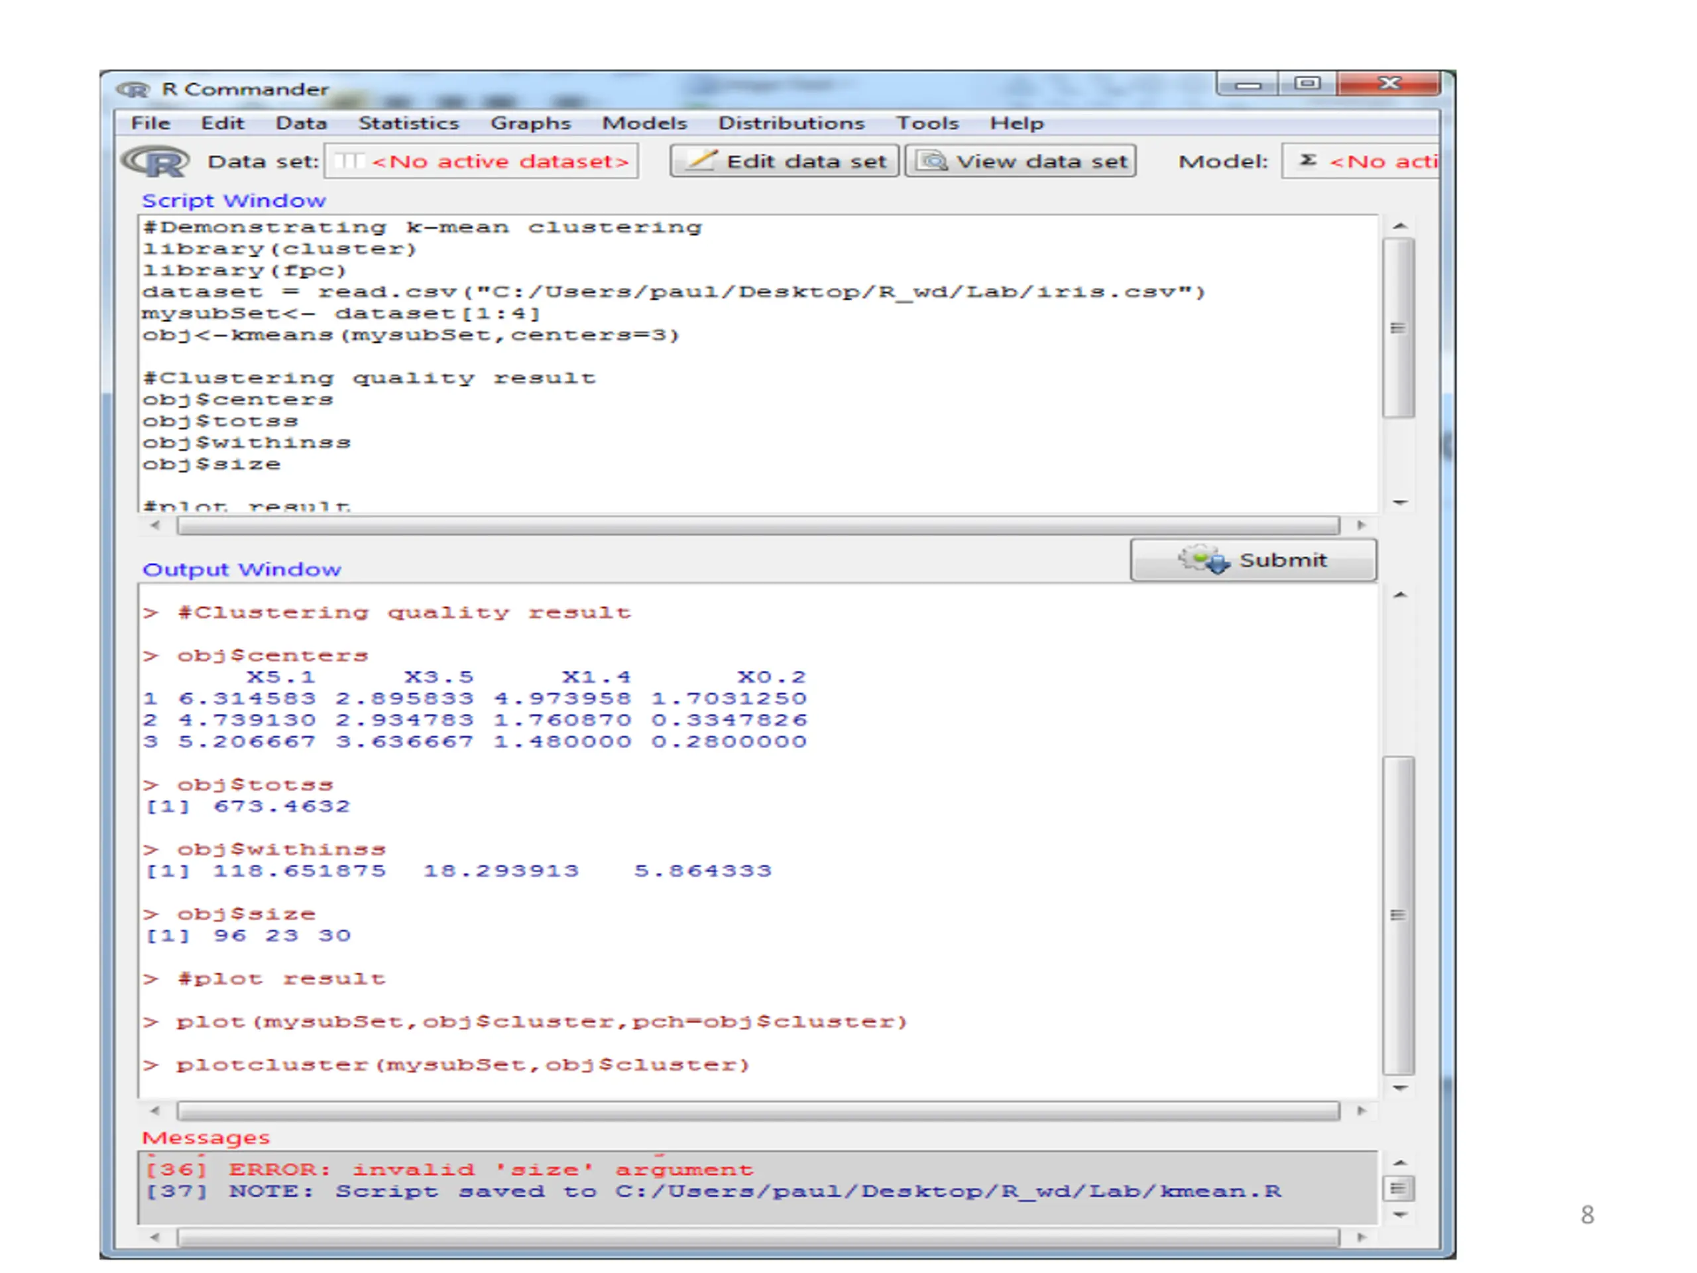The image size is (1697, 1273).
Task: Click the Submit gear icon
Action: point(1203,560)
